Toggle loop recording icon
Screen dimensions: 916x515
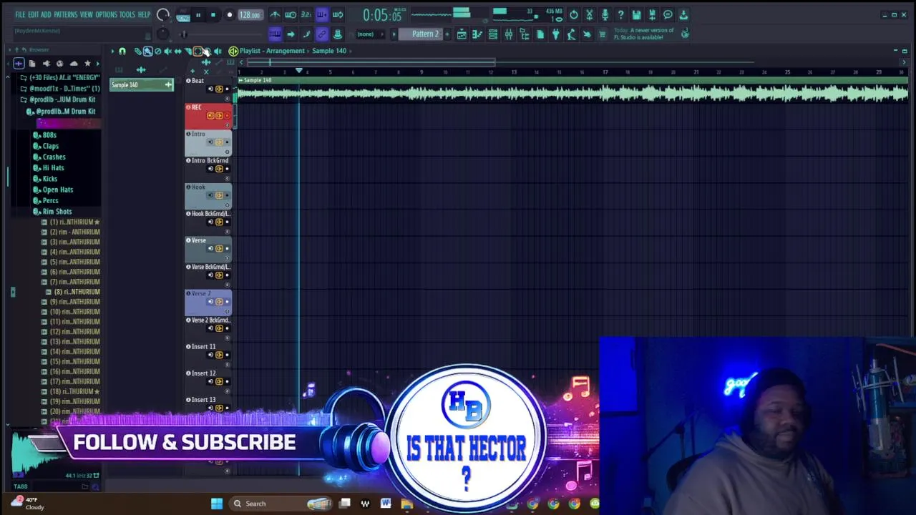coord(338,14)
